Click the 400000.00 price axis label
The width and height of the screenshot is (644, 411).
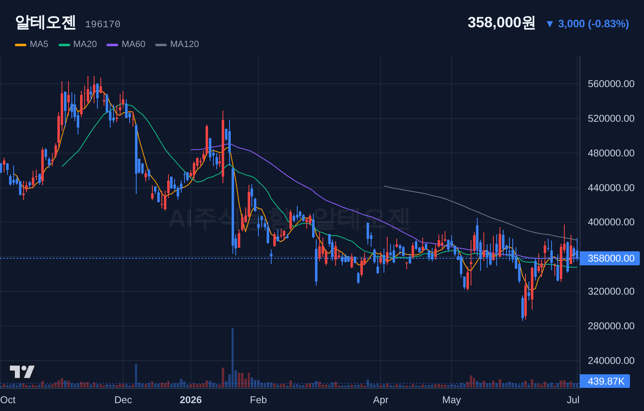[x=611, y=222]
